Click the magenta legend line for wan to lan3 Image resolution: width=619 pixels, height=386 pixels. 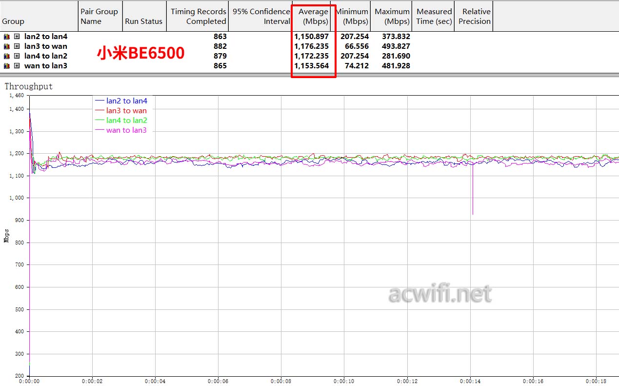click(x=100, y=130)
